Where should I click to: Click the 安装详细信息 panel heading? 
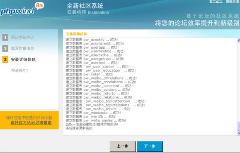76,34
